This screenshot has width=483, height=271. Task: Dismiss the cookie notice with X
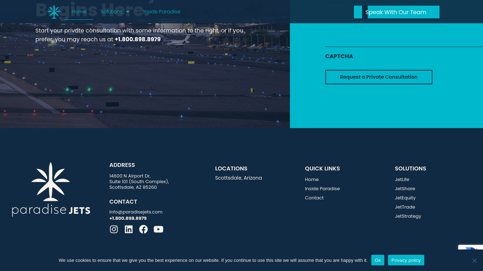475,260
